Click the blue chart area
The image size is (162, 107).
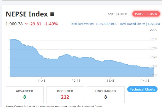coord(78,68)
